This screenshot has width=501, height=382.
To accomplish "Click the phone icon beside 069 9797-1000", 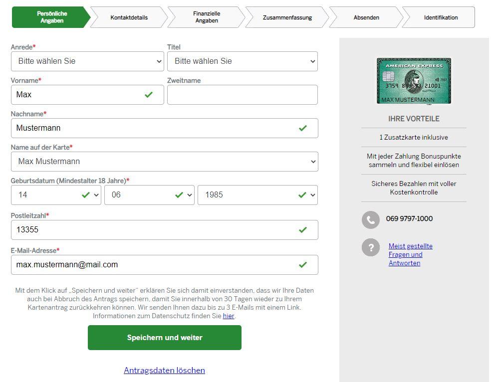I will [x=371, y=220].
